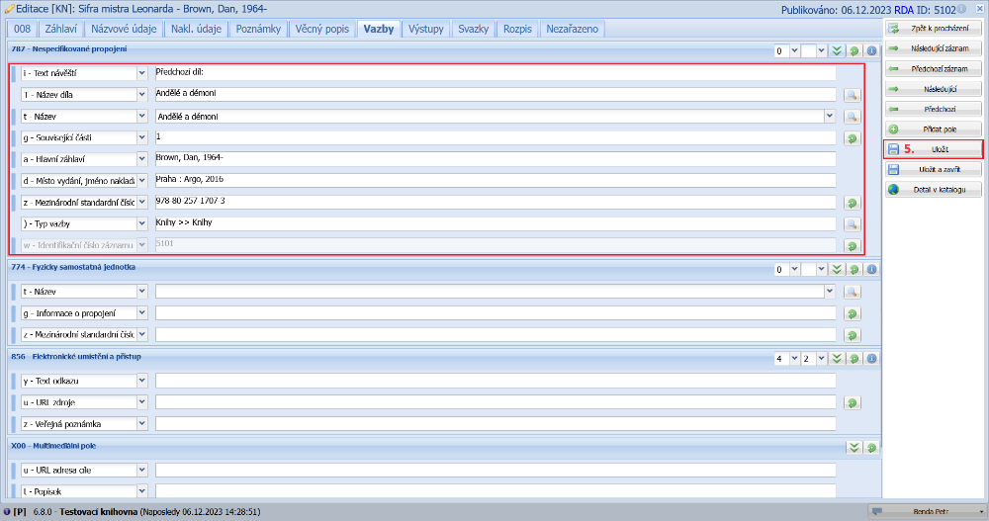Switch to the Věcný popis tab
Viewport: 989px width, 521px height.
[x=322, y=29]
